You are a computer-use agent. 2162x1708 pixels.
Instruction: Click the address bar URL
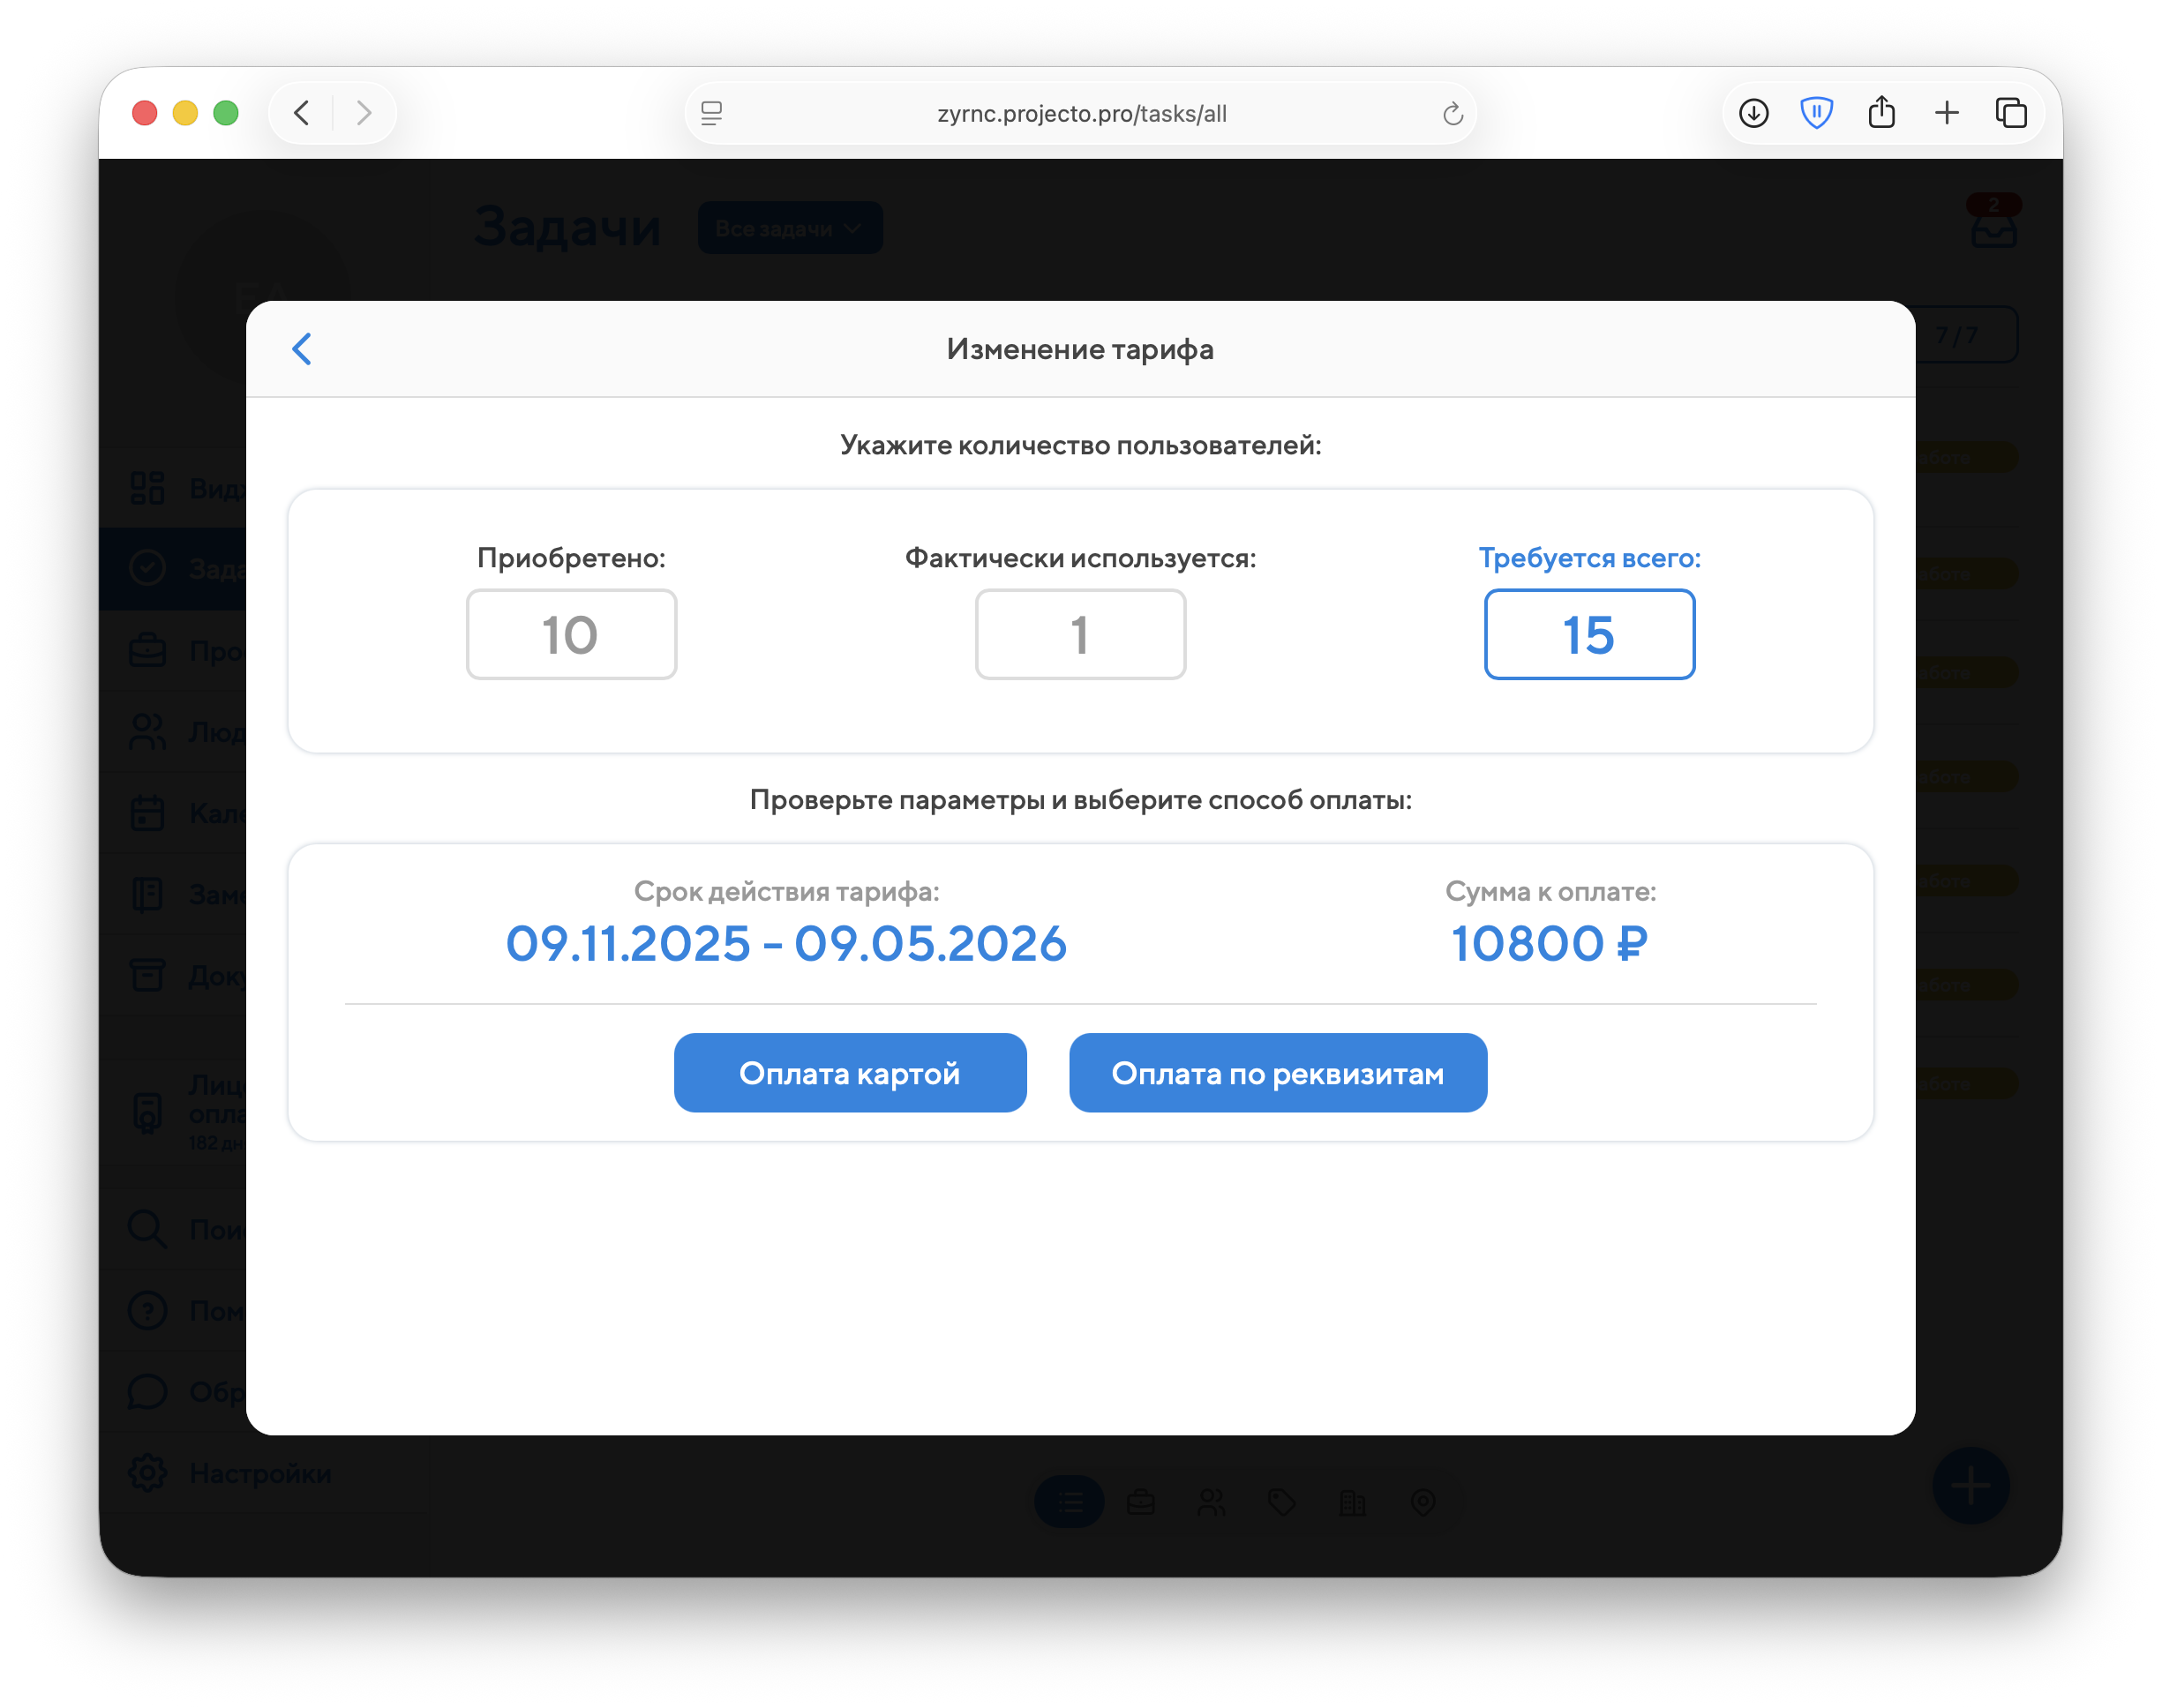point(1081,114)
